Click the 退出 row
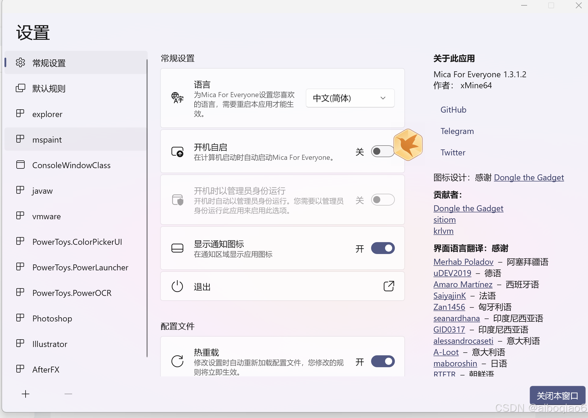 (282, 286)
